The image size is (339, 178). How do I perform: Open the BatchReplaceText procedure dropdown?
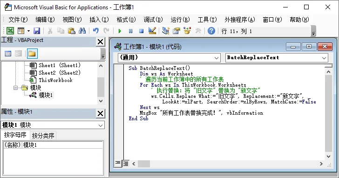(324, 58)
